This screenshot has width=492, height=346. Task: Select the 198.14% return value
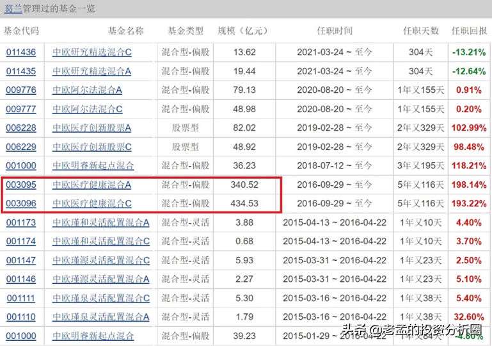(469, 185)
